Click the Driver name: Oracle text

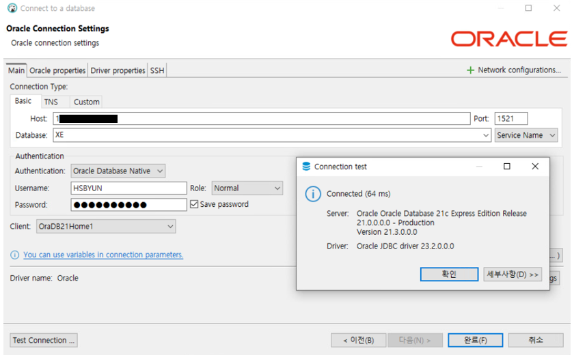[x=44, y=278]
